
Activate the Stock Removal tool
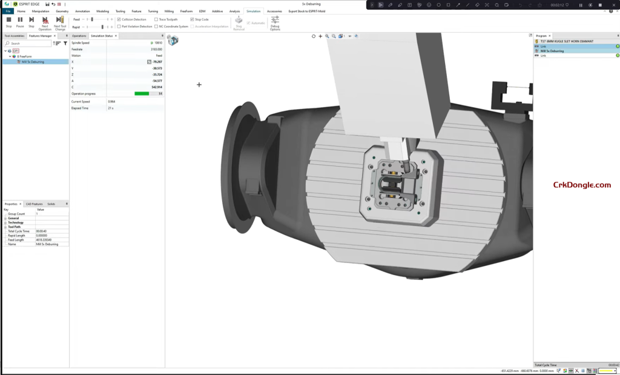[239, 22]
